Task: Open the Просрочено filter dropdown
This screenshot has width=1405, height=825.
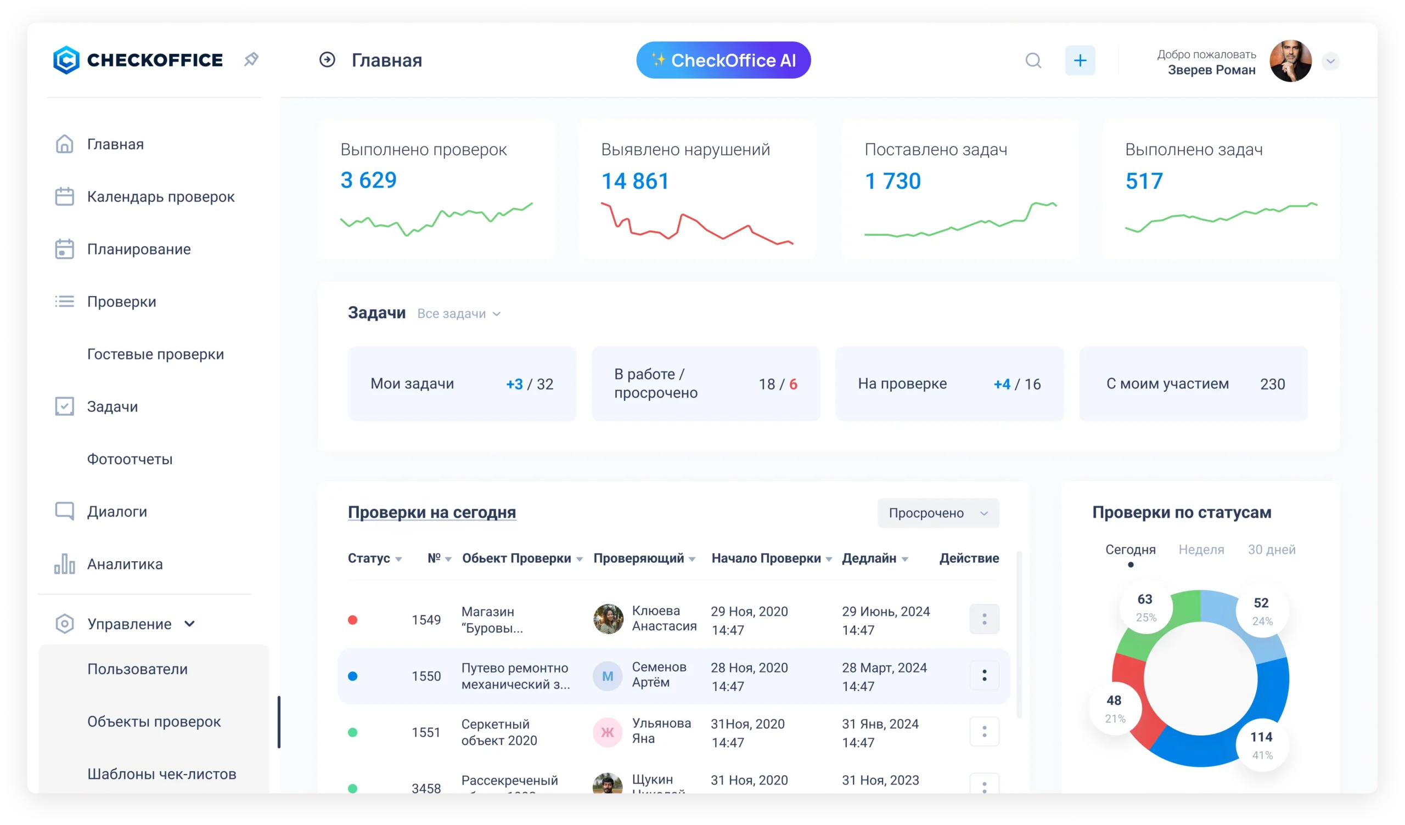Action: [x=937, y=513]
